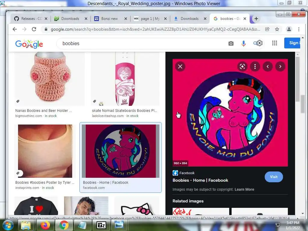Screen dimensions: 308x231
Task: Select the black I heart t-shirt thumbnail
Action: click(x=36, y=206)
